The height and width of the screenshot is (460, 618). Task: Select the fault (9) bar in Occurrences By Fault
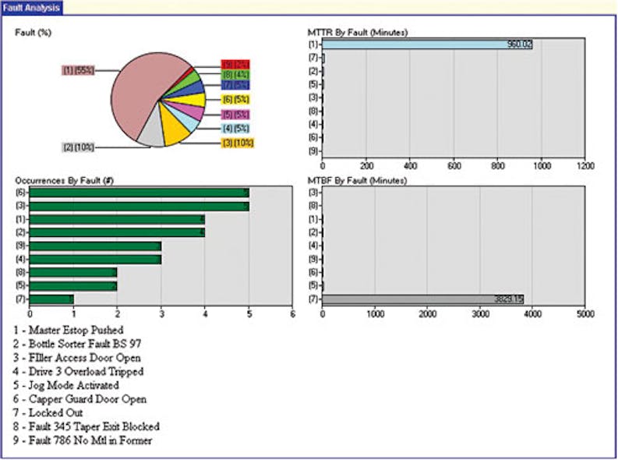coord(95,246)
